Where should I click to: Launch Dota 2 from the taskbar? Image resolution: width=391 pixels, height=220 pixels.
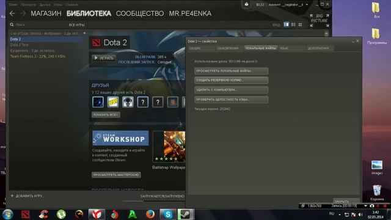26,215
